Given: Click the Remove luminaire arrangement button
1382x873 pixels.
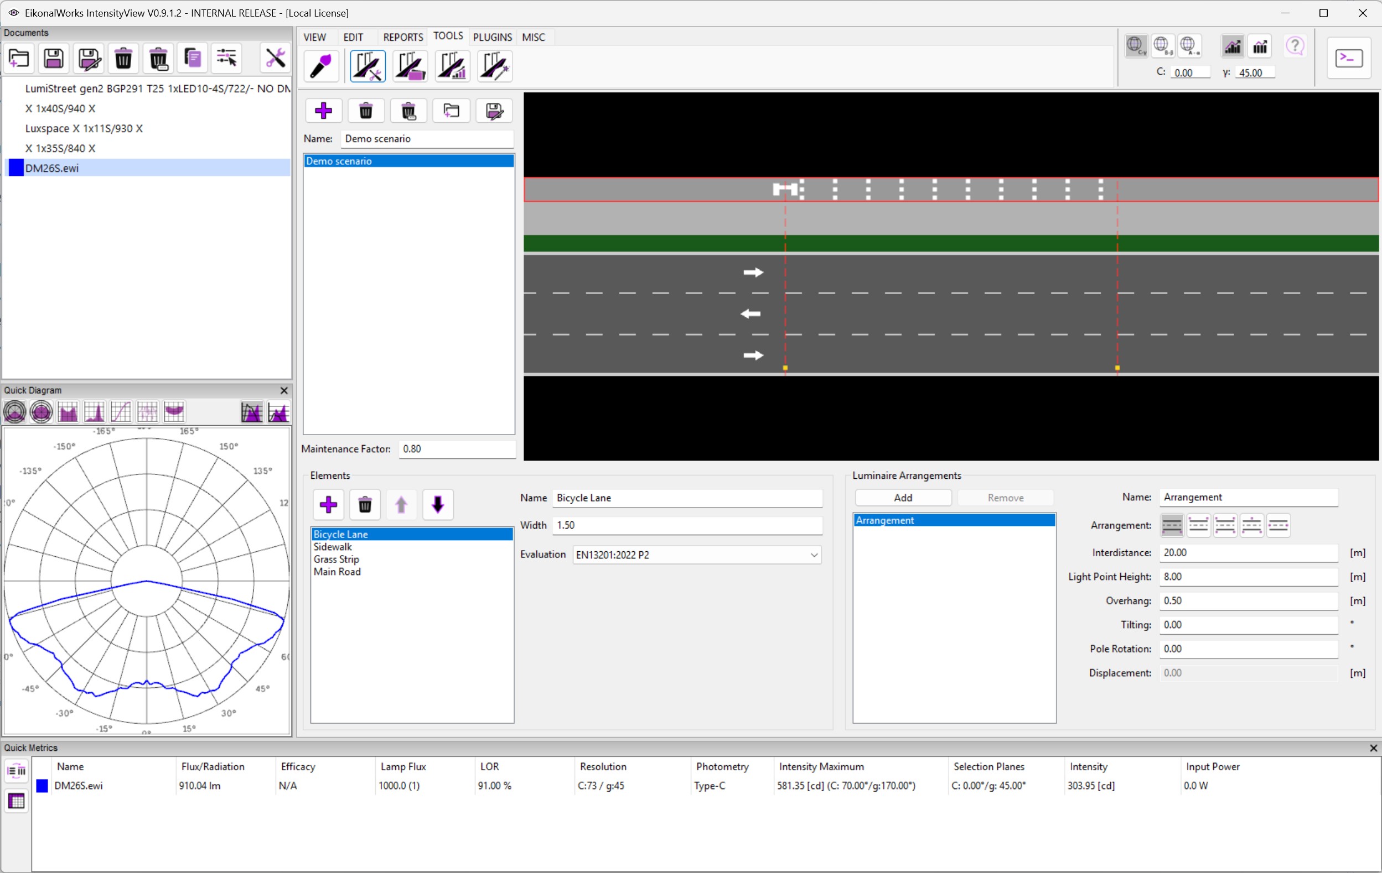Looking at the screenshot, I should point(1005,498).
